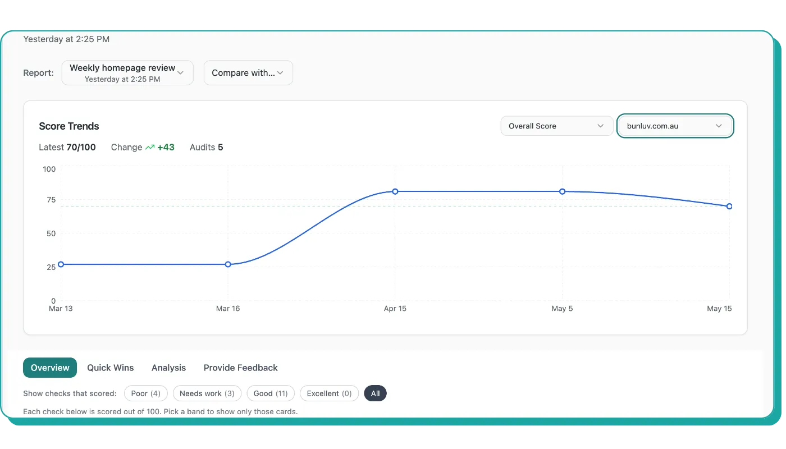Click the Audits 5 count

[206, 147]
